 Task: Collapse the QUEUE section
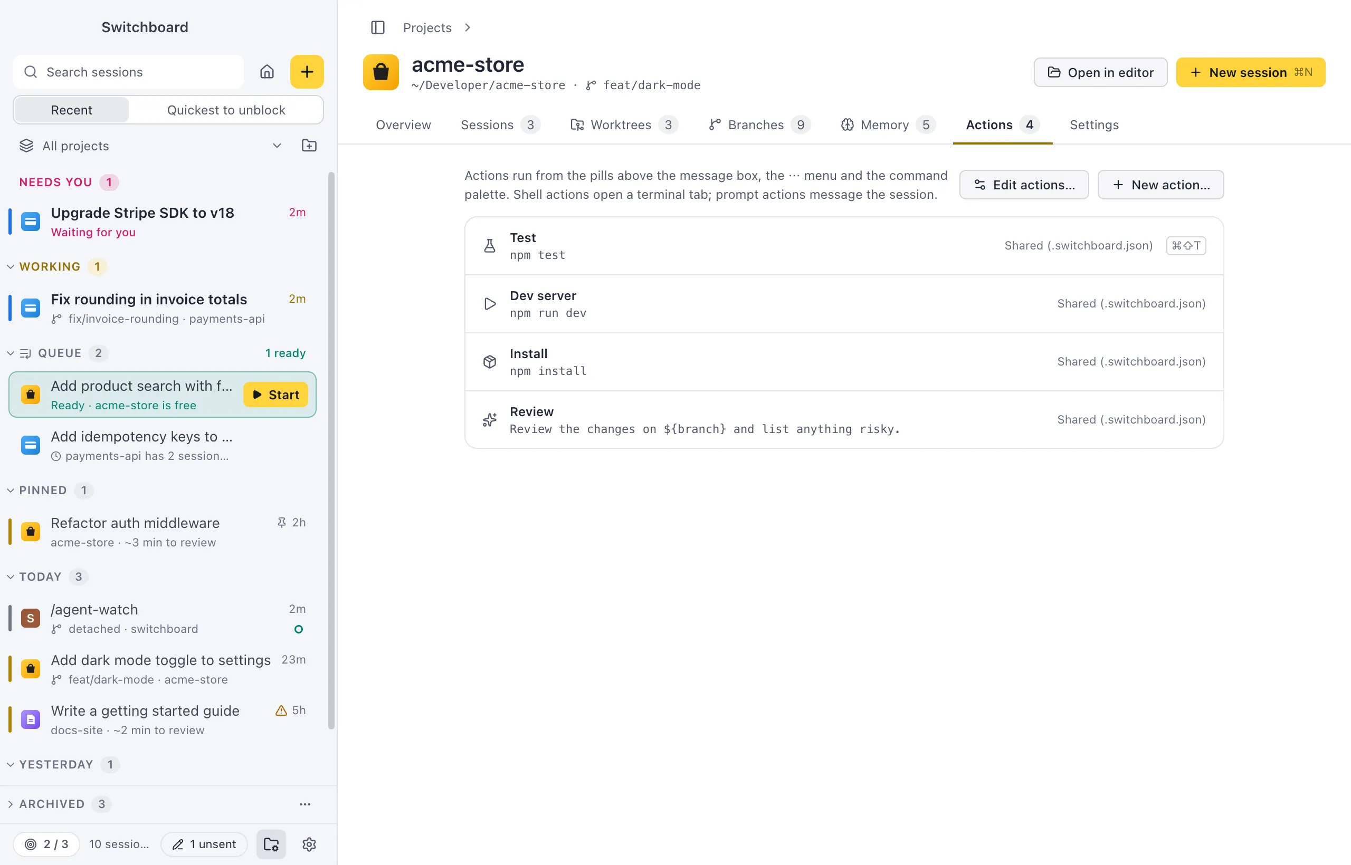[x=10, y=353]
